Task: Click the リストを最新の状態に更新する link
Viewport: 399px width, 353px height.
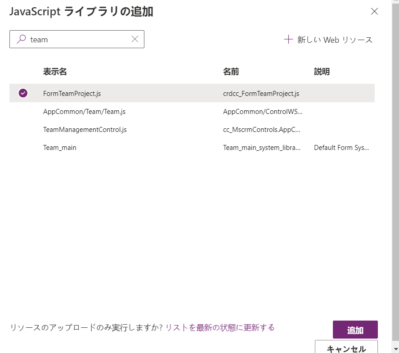Action: click(x=220, y=327)
